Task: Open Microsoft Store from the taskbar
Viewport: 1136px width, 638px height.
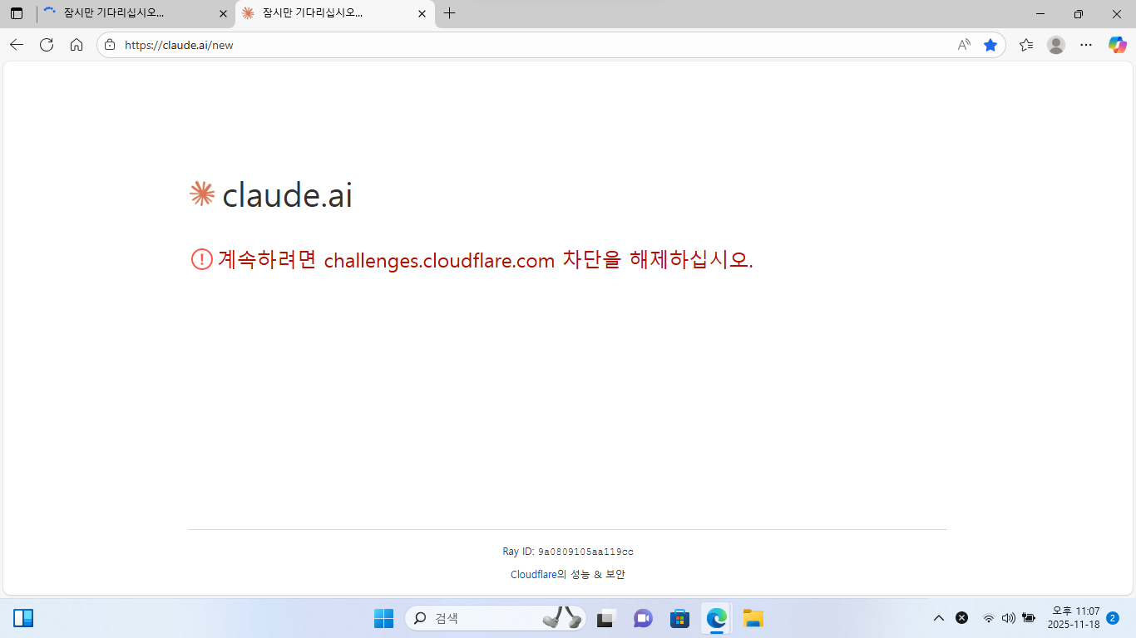Action: (679, 618)
